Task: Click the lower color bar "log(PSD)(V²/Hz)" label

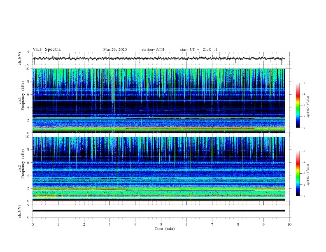Action: 308,175
